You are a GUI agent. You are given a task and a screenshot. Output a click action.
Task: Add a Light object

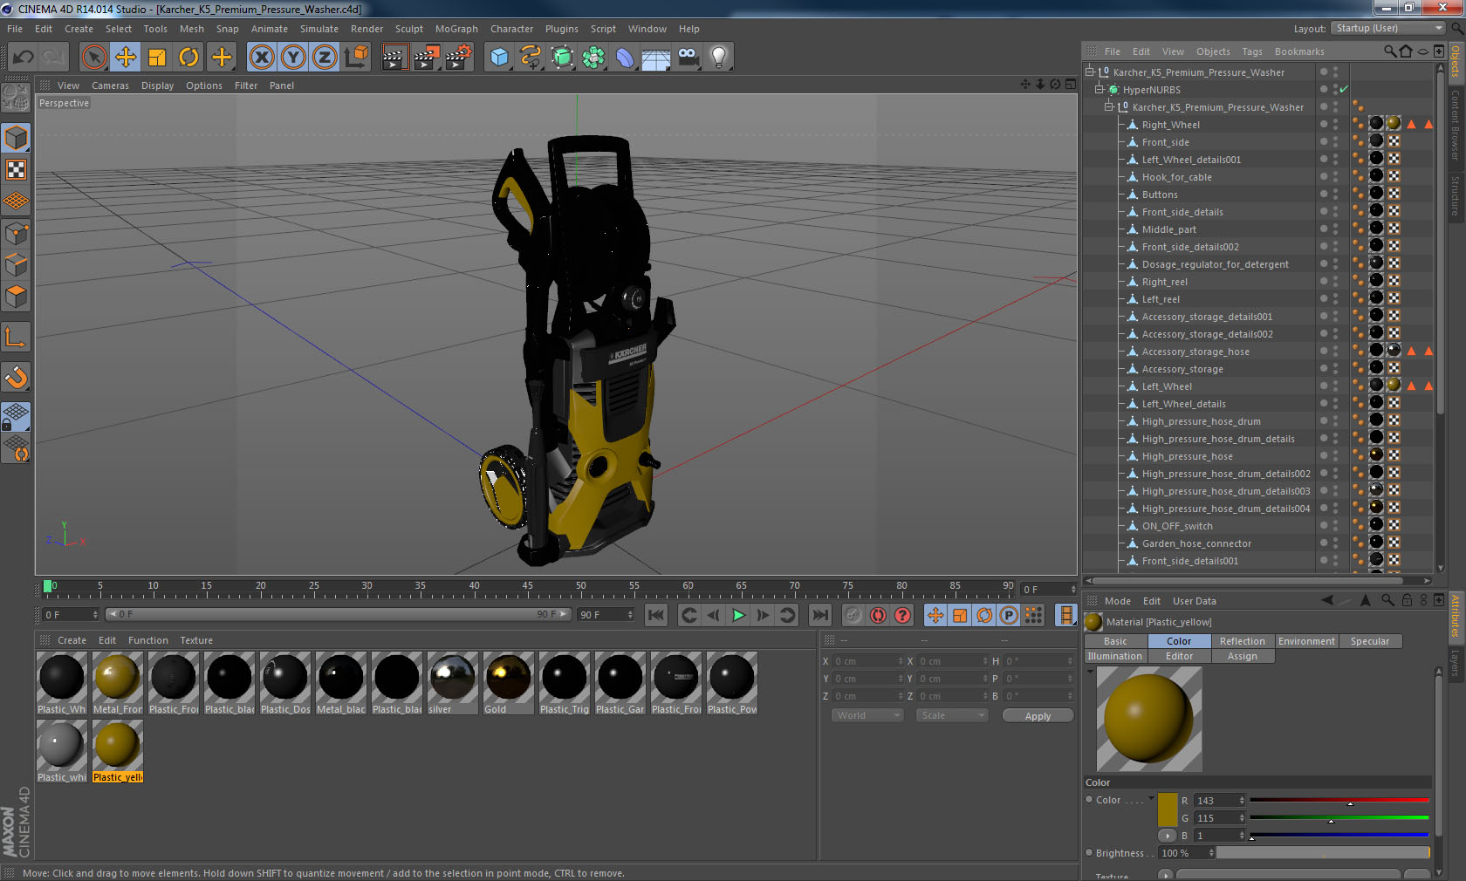(719, 58)
